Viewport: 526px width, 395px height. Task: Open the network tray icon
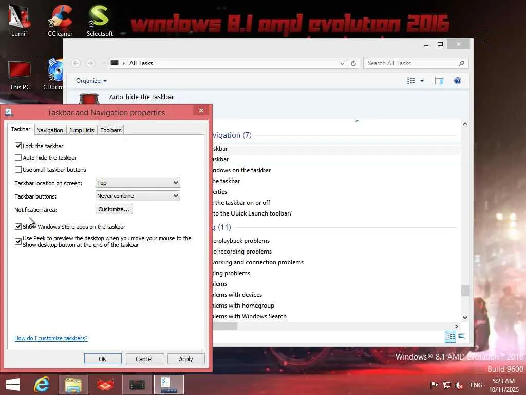coord(447,385)
